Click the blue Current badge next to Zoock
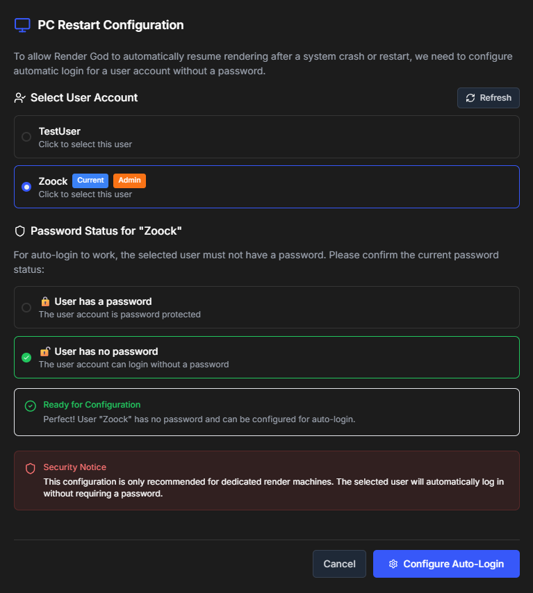 pos(90,181)
